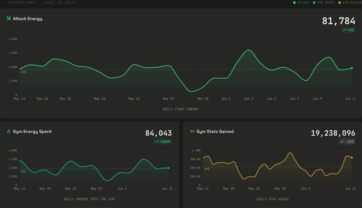Click the Attack Energy card title
The height and width of the screenshot is (208, 362).
(x=28, y=19)
